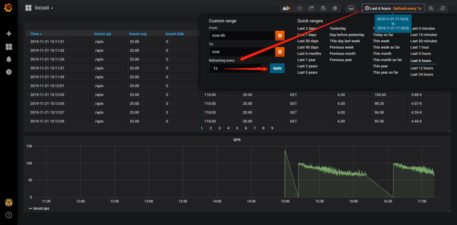The width and height of the screenshot is (457, 225).
Task: Select quick range This month so far
Action: pyautogui.click(x=387, y=60)
